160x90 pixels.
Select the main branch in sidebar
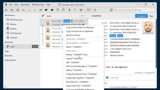pos(21,46)
